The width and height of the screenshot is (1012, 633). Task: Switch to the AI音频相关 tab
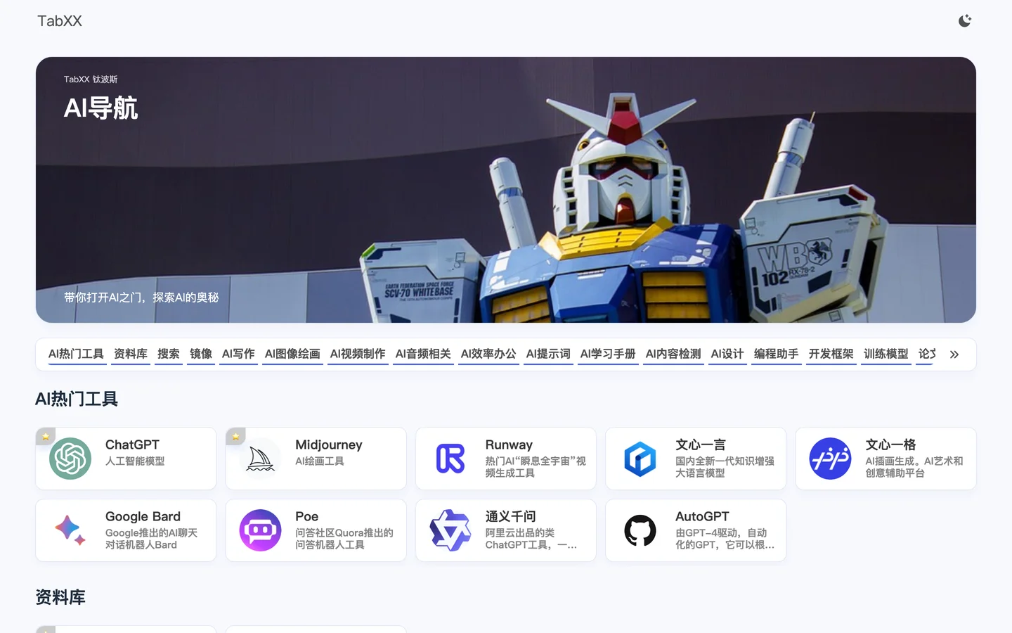pos(423,354)
